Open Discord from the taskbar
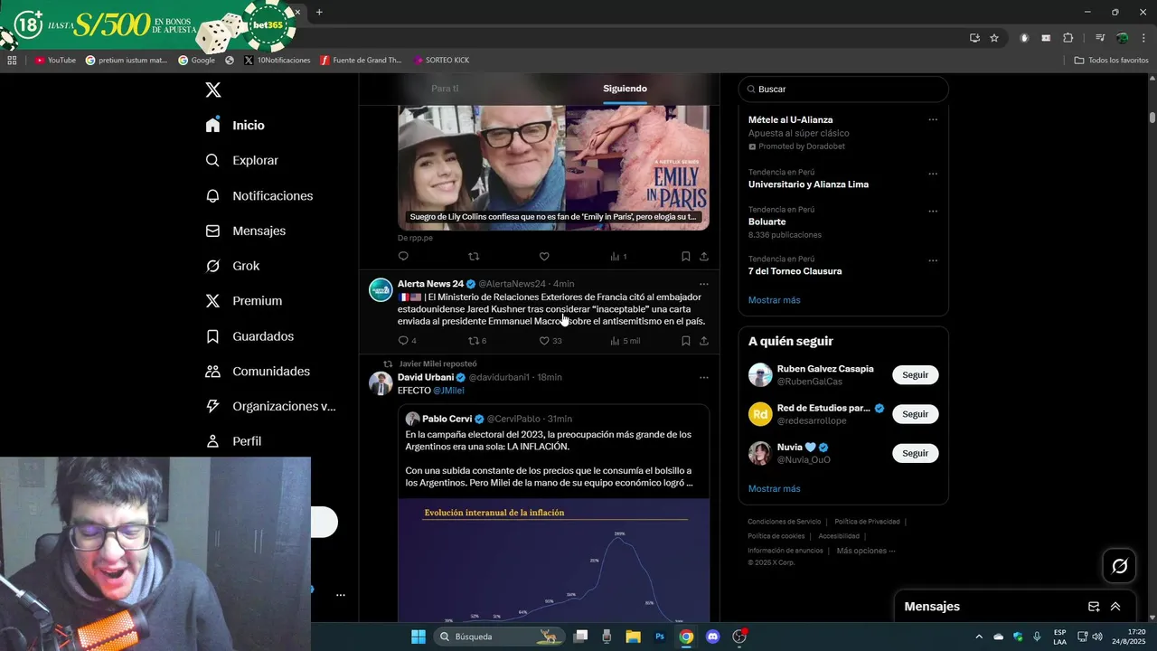Screen dimensions: 1157x651 coord(712,637)
